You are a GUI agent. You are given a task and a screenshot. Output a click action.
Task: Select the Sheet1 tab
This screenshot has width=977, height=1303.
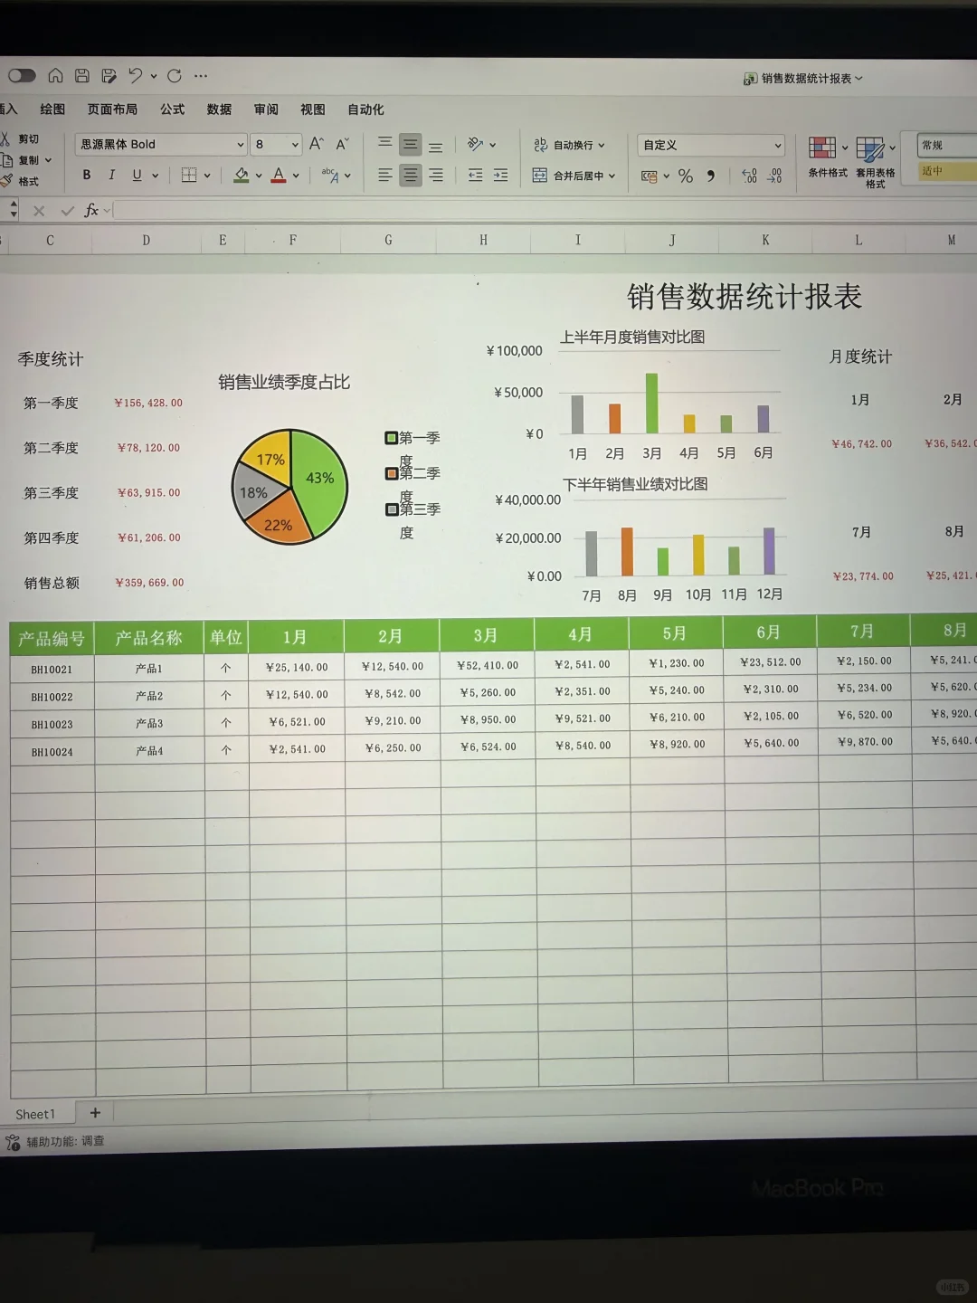click(x=37, y=1113)
